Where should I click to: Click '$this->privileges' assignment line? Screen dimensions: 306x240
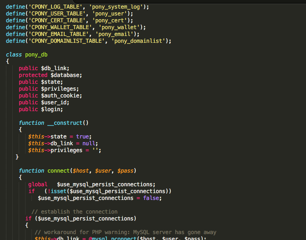pos(65,150)
